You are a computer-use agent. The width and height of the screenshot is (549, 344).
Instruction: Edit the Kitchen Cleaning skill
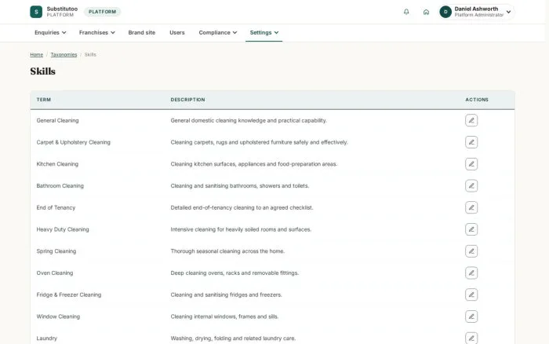pos(471,164)
